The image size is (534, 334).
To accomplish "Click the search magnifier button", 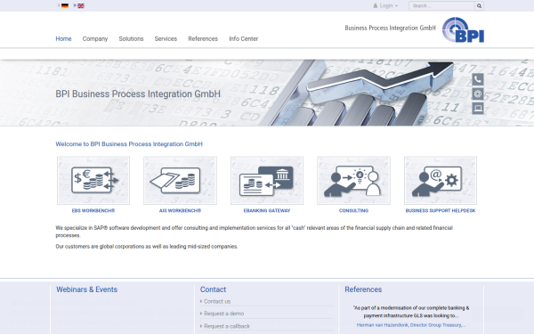I will click(x=479, y=6).
